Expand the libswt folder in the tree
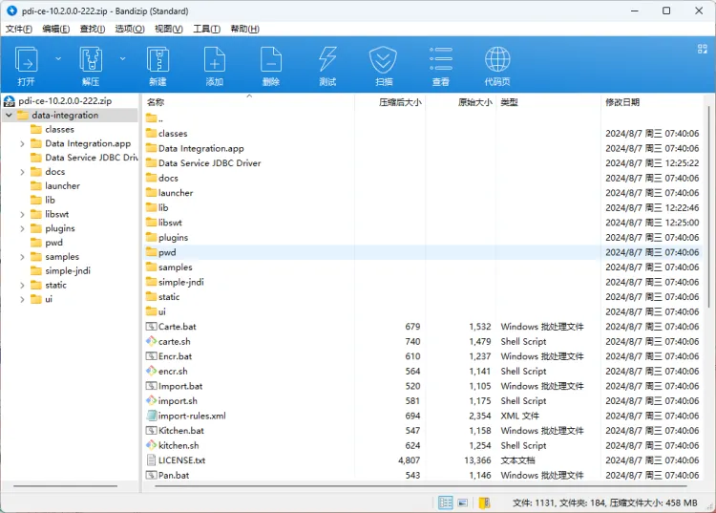 22,214
